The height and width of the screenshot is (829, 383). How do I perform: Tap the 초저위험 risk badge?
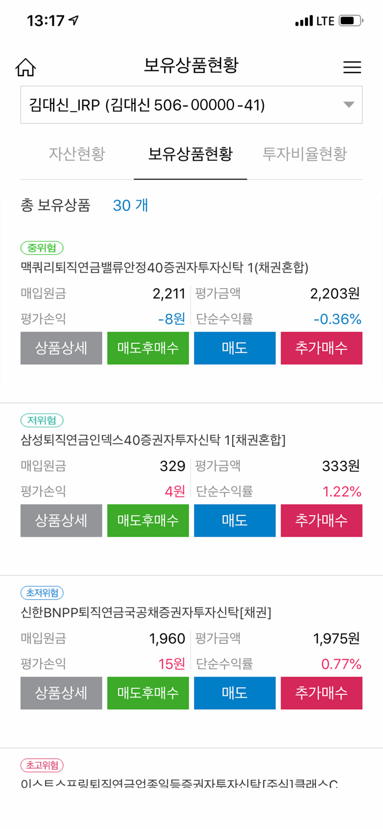pos(40,592)
